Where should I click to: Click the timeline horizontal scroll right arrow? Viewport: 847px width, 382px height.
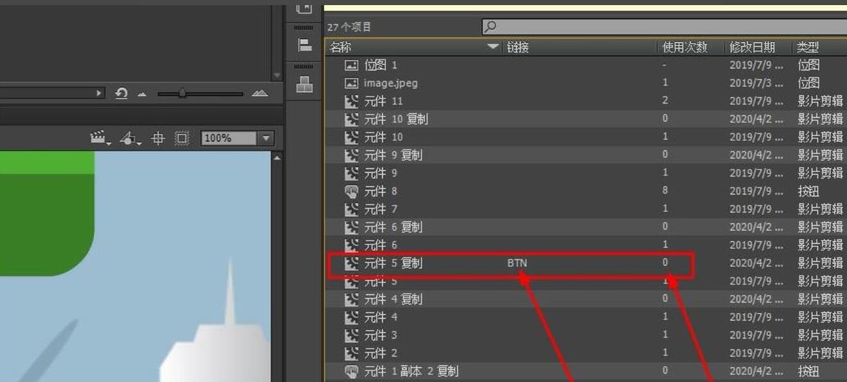coord(99,93)
